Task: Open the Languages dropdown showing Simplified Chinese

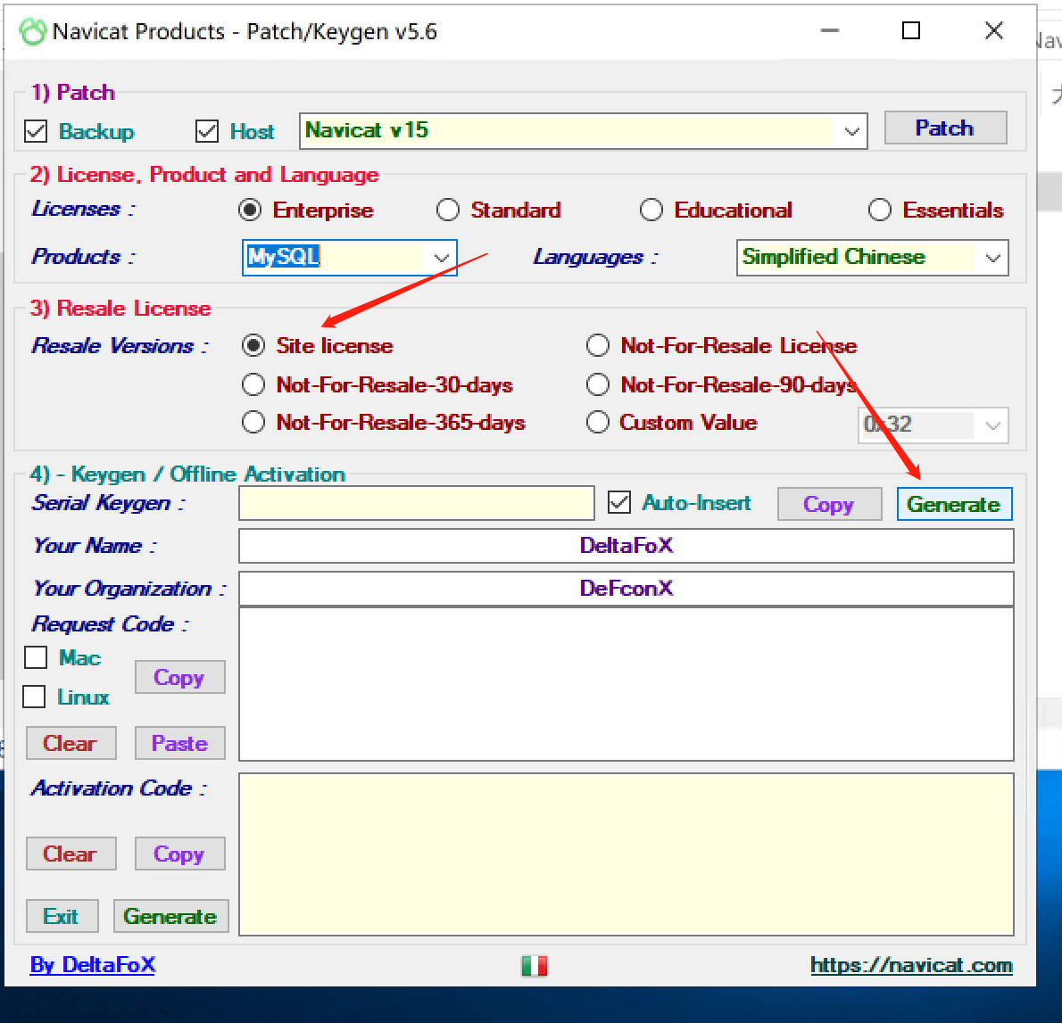Action: (993, 257)
